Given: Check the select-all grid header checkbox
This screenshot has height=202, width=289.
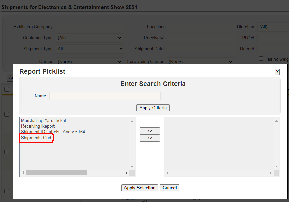Looking at the screenshot, I should (x=7, y=89).
